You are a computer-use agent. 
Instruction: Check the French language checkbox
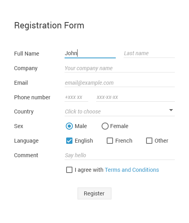tap(110, 141)
